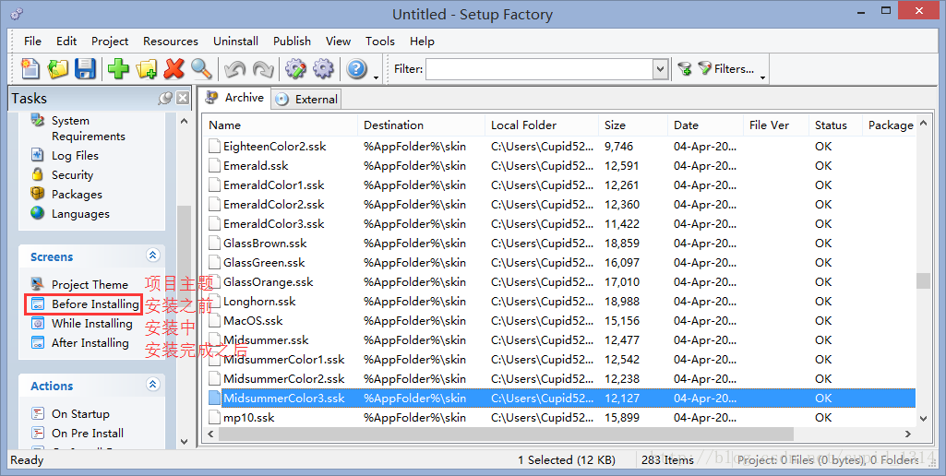Screen dimensions: 946x476
Task: Sort by the Status column header
Action: [835, 125]
